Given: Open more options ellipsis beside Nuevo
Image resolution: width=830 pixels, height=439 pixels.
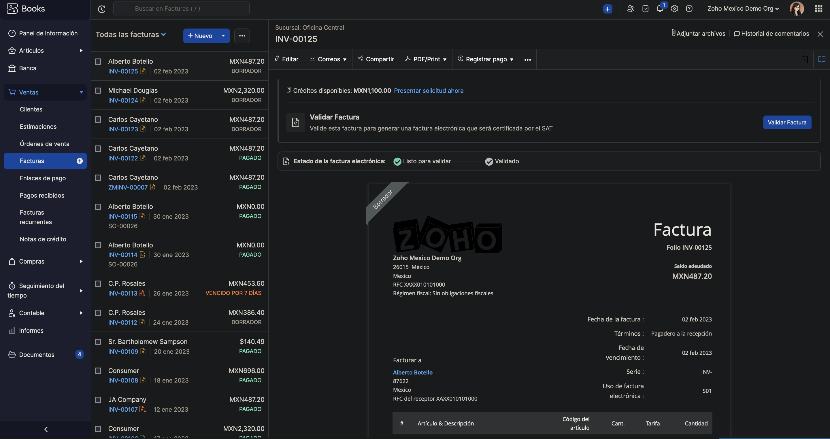Looking at the screenshot, I should (x=242, y=36).
